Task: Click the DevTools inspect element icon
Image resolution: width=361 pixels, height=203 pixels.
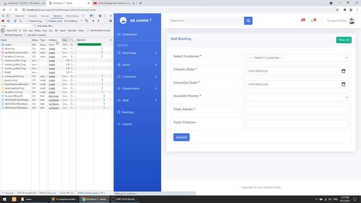Action: click(3, 16)
